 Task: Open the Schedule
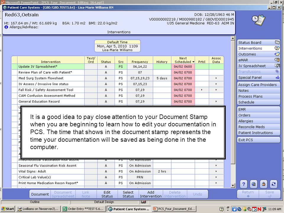click(259, 102)
